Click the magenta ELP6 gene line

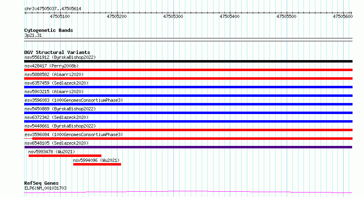(188, 192)
